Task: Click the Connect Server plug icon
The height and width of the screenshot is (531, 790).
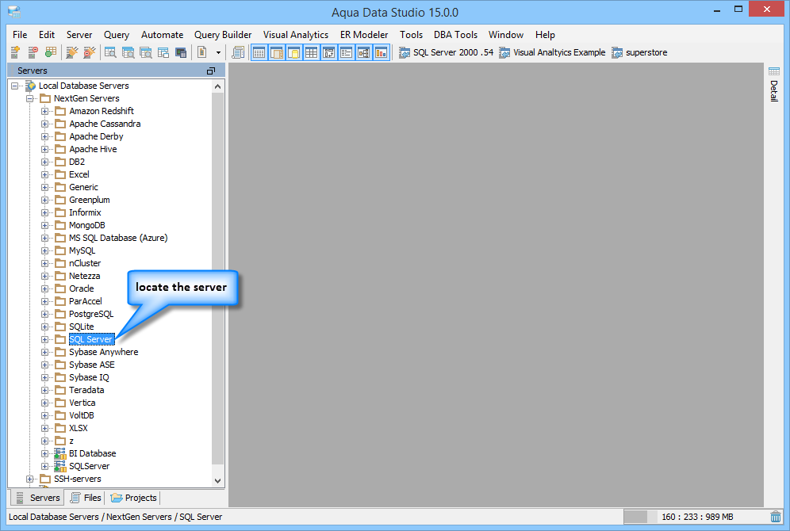Action: (72, 52)
